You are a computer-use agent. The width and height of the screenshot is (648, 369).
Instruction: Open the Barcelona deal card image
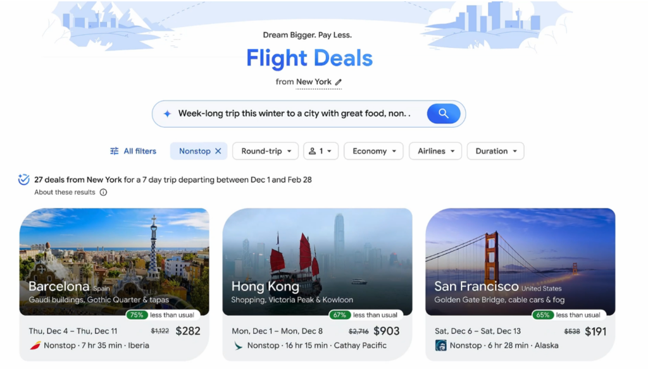[x=114, y=262]
